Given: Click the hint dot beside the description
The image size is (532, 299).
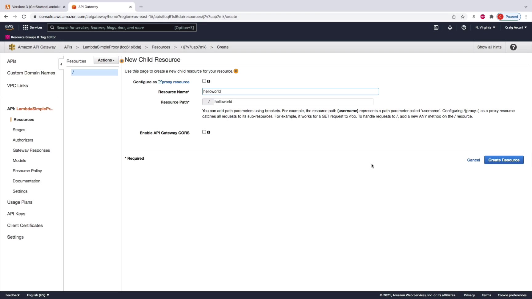Looking at the screenshot, I should [236, 71].
